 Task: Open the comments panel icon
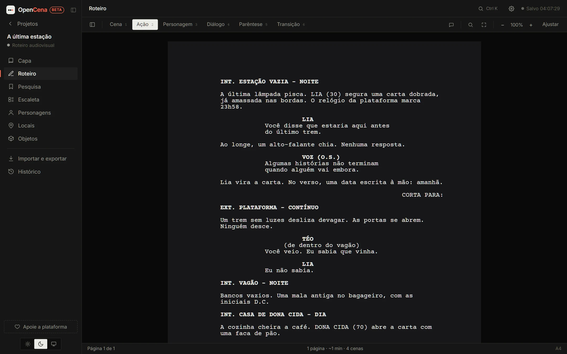click(451, 25)
